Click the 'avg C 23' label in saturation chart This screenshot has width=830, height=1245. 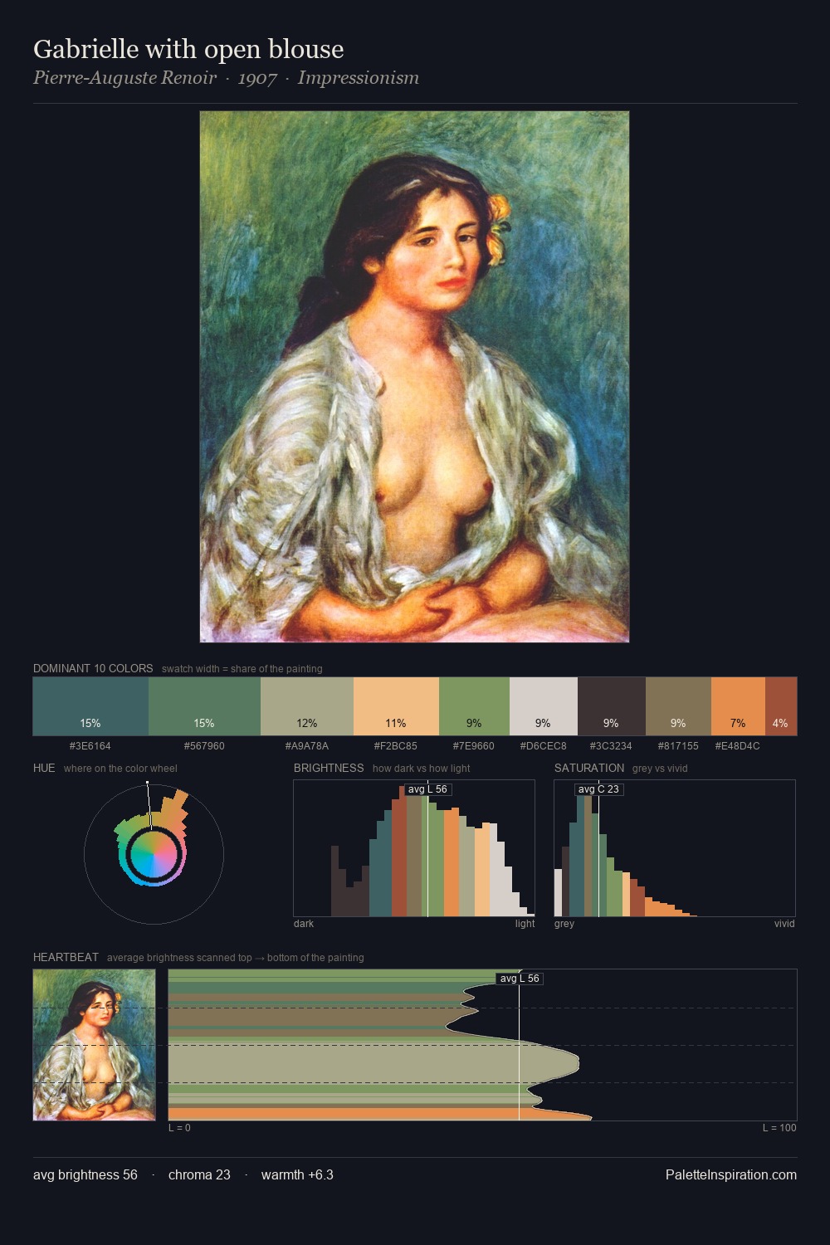tap(598, 789)
